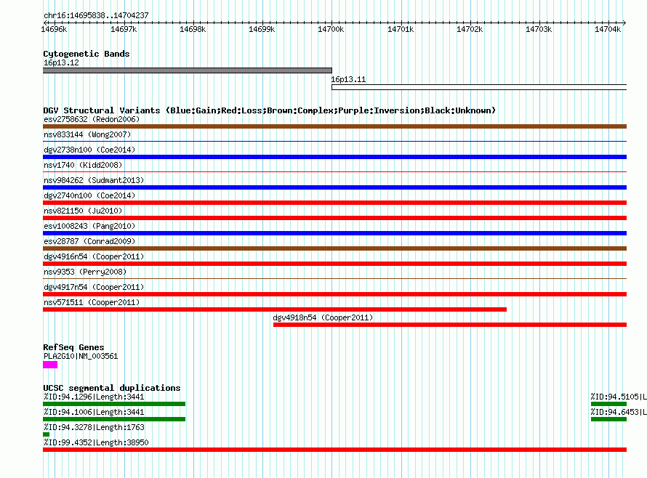Open the nsv1740 (Kidd2008) variant label

pos(83,165)
